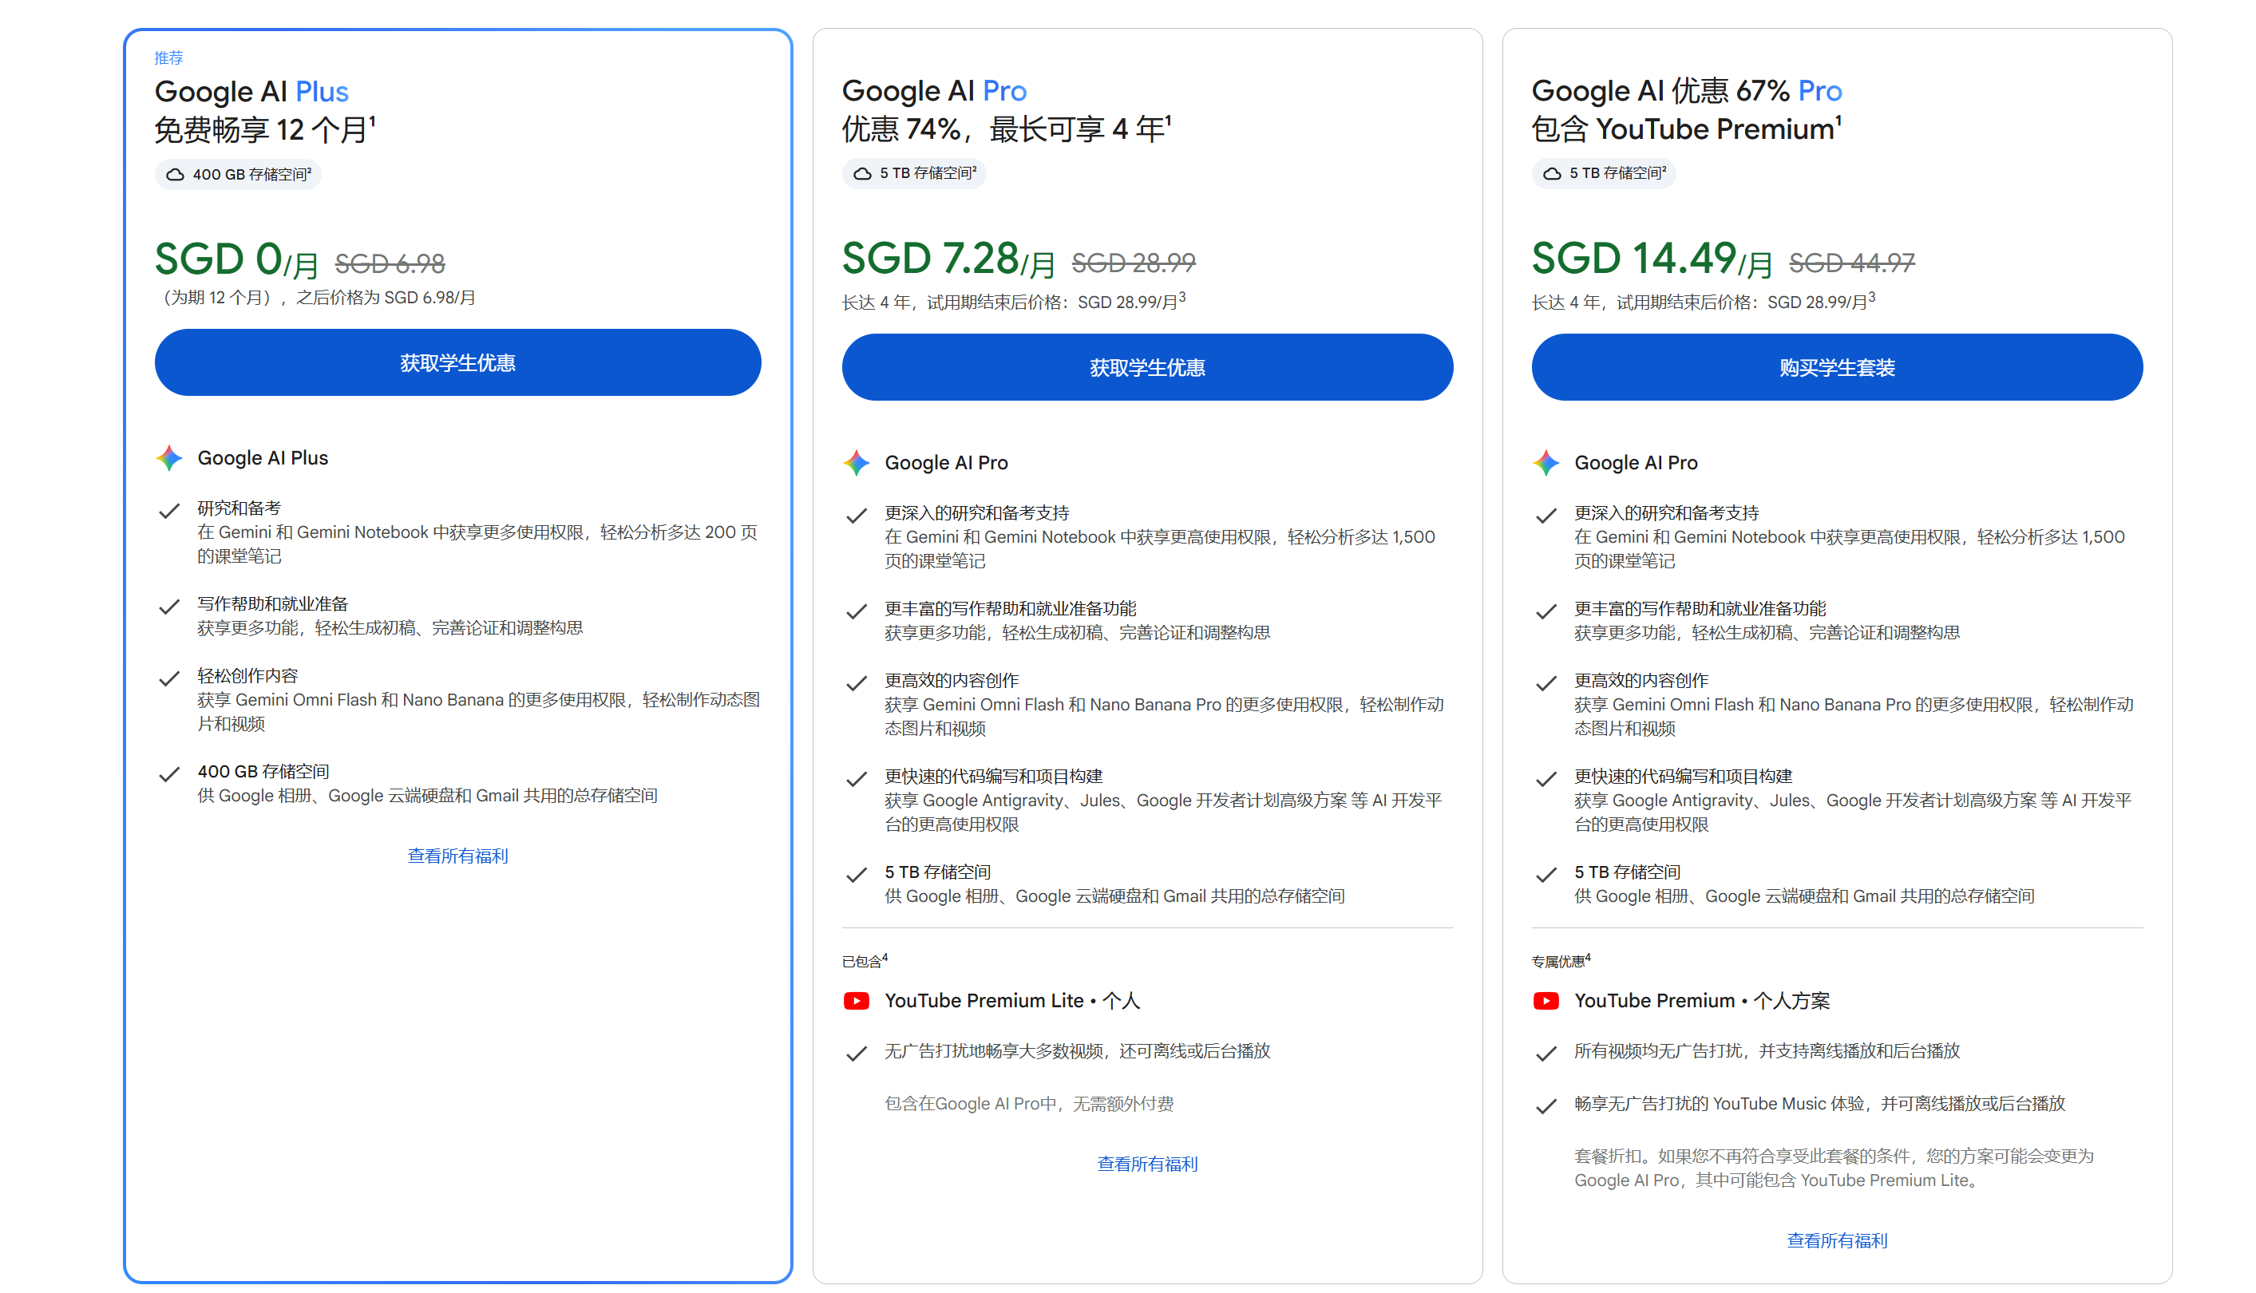2256x1293 pixels.
Task: Click the struck-through SGD 6.98 price
Action: click(x=390, y=263)
